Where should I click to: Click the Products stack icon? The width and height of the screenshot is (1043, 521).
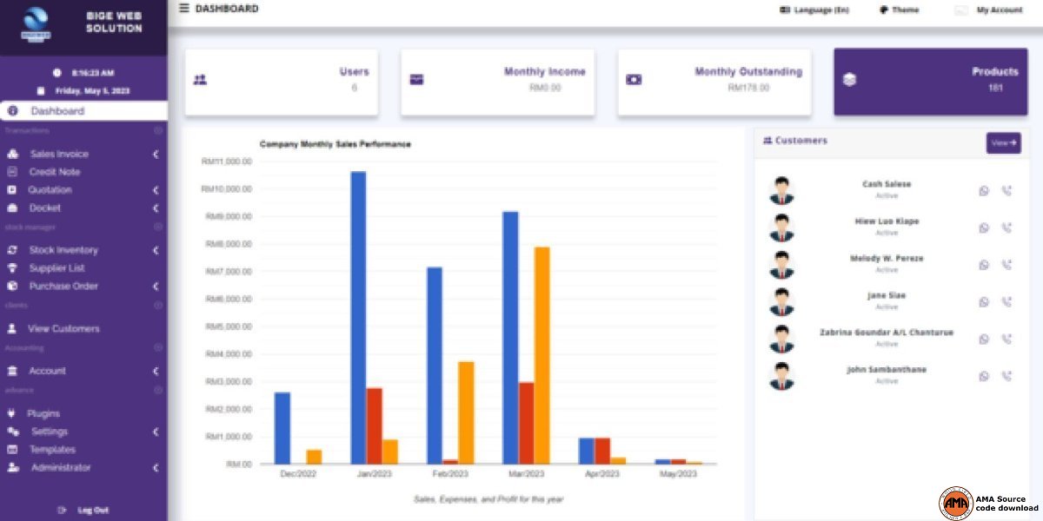point(849,80)
